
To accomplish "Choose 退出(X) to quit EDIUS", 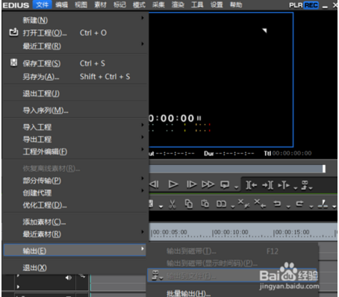I will point(75,268).
